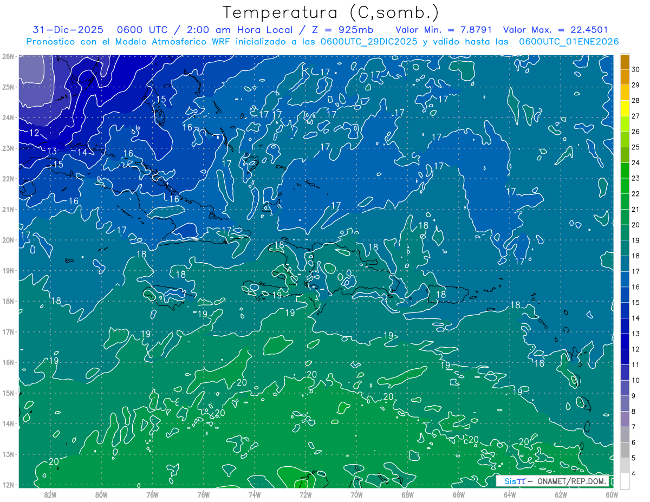
Task: Click the 80W longitude axis label
Action: click(x=101, y=494)
